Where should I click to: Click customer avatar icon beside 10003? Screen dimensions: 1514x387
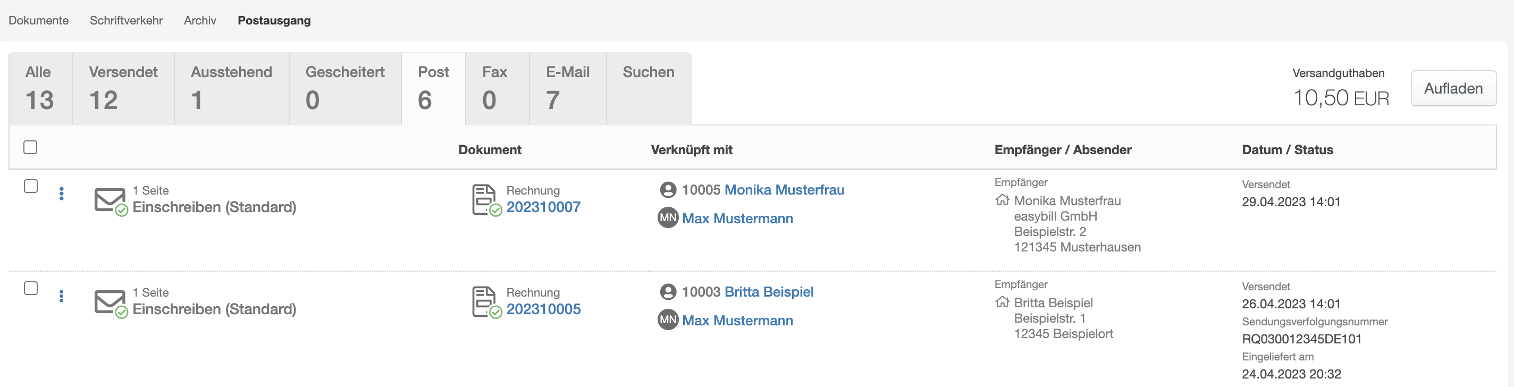coord(668,292)
